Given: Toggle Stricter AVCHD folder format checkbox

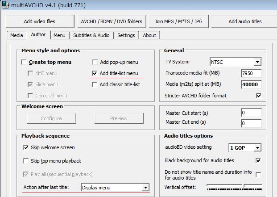Looking at the screenshot, I should click(x=259, y=96).
